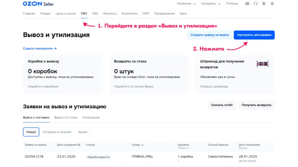Screen dimensions: 298x167
Task: Click Скачать отчёт button
Action: [222, 105]
